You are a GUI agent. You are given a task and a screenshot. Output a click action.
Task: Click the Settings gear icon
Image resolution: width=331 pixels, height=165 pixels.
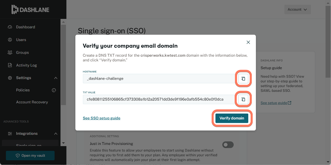click(x=10, y=78)
